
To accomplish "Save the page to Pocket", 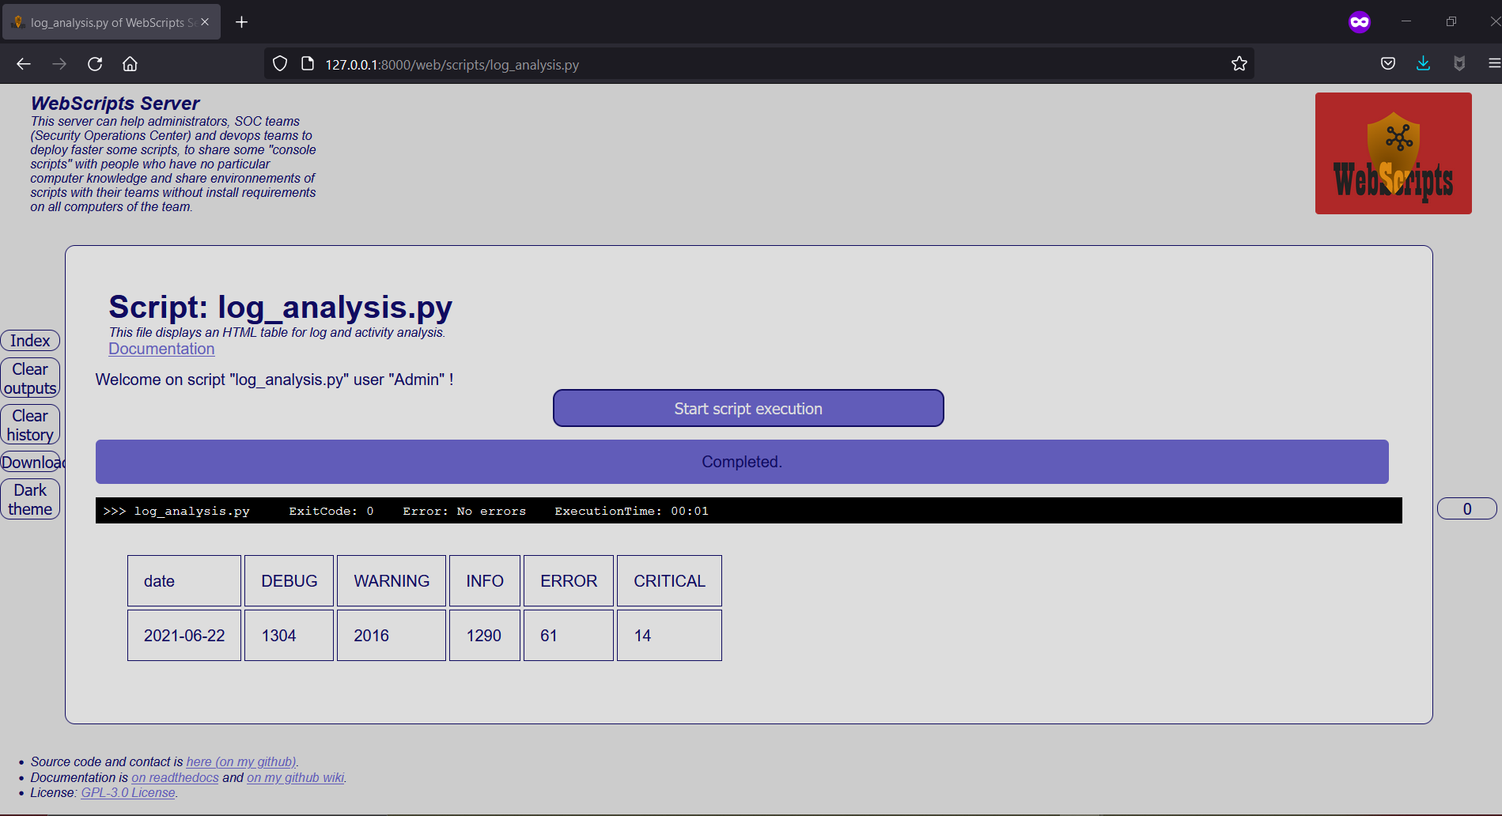I will point(1387,63).
